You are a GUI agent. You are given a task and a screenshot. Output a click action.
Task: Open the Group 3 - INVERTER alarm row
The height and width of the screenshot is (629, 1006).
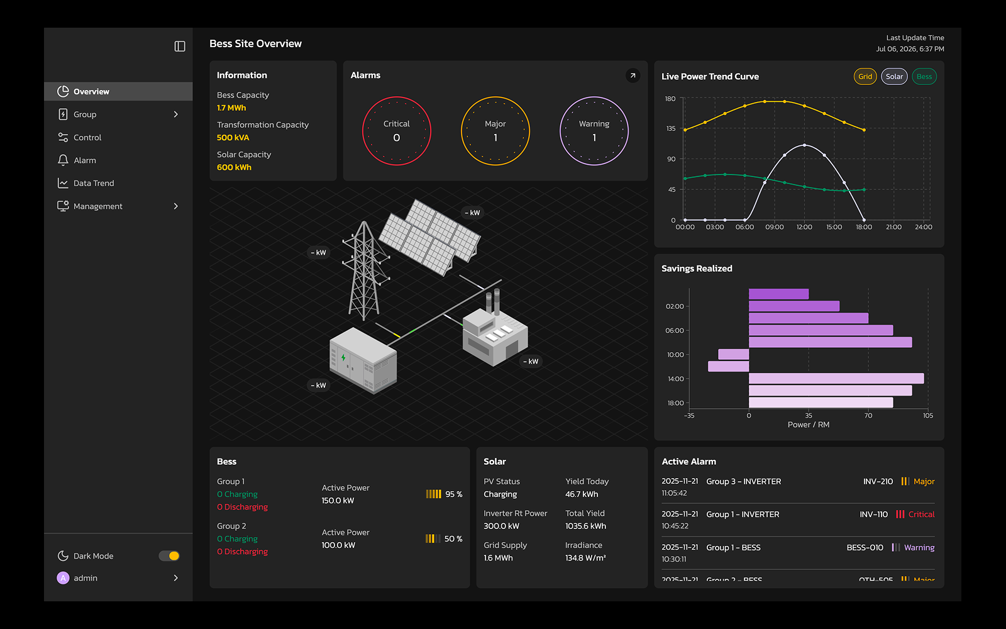798,487
